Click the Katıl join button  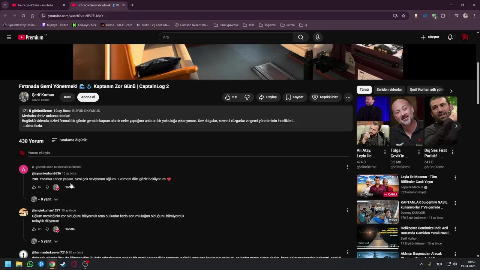[67, 97]
